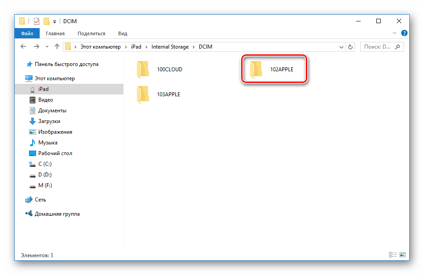Minimize the DCIM window
Image resolution: width=424 pixels, height=275 pixels.
point(358,21)
